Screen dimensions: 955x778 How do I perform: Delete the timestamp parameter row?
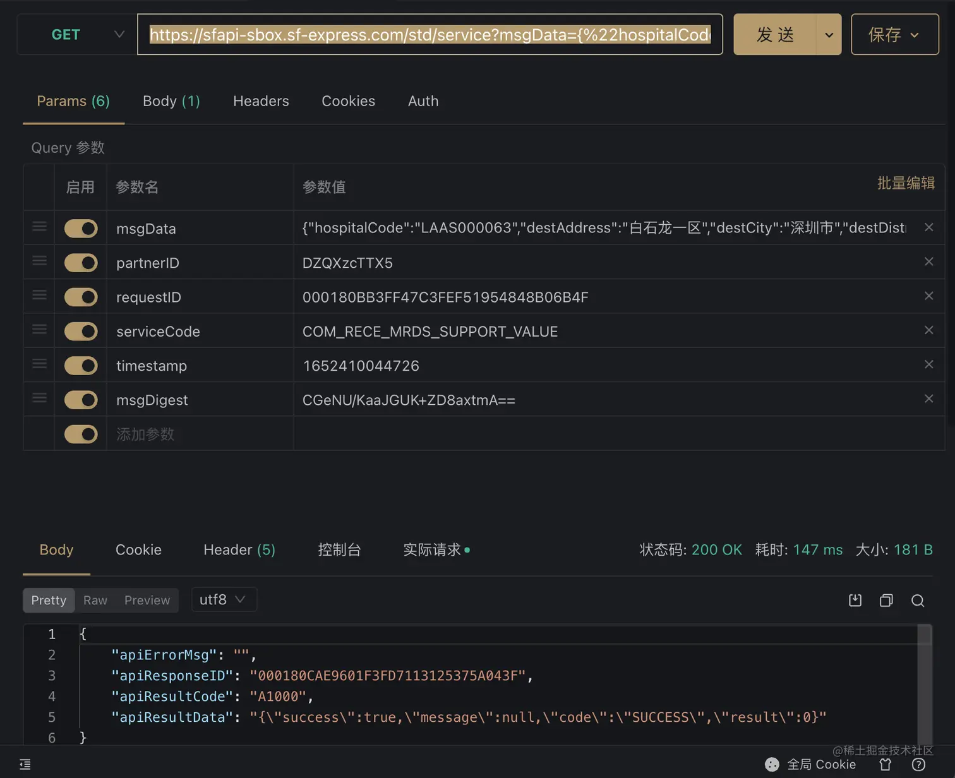(x=928, y=364)
